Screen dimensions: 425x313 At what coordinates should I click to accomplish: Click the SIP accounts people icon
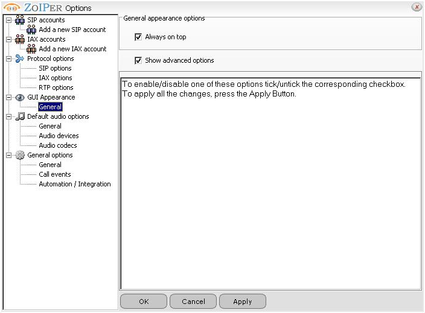20,20
